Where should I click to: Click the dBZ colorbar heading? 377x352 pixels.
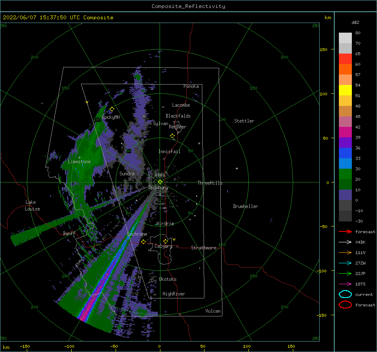(x=355, y=22)
